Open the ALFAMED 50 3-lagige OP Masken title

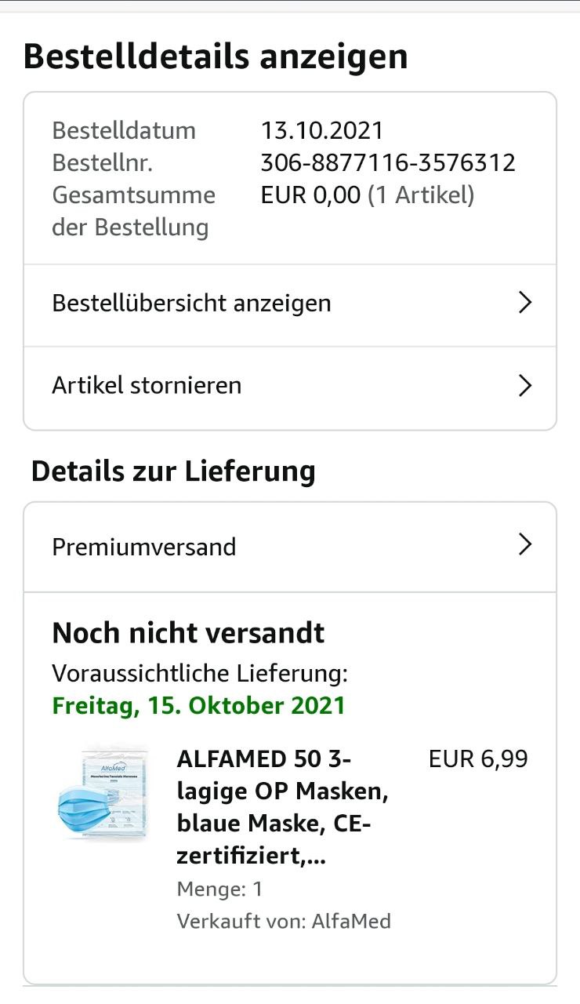(x=283, y=808)
